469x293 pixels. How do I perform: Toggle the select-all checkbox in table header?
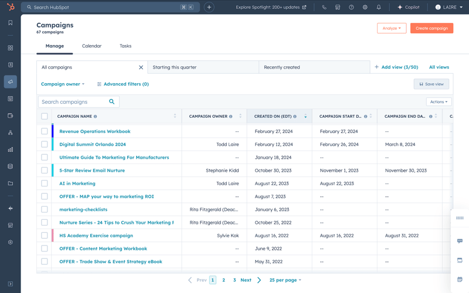pos(45,116)
